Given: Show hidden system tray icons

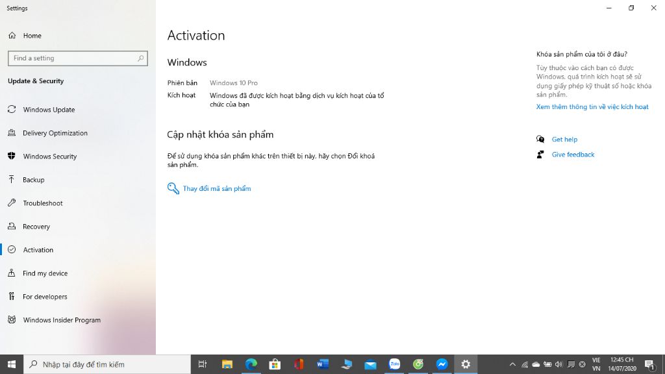Looking at the screenshot, I should coord(512,364).
